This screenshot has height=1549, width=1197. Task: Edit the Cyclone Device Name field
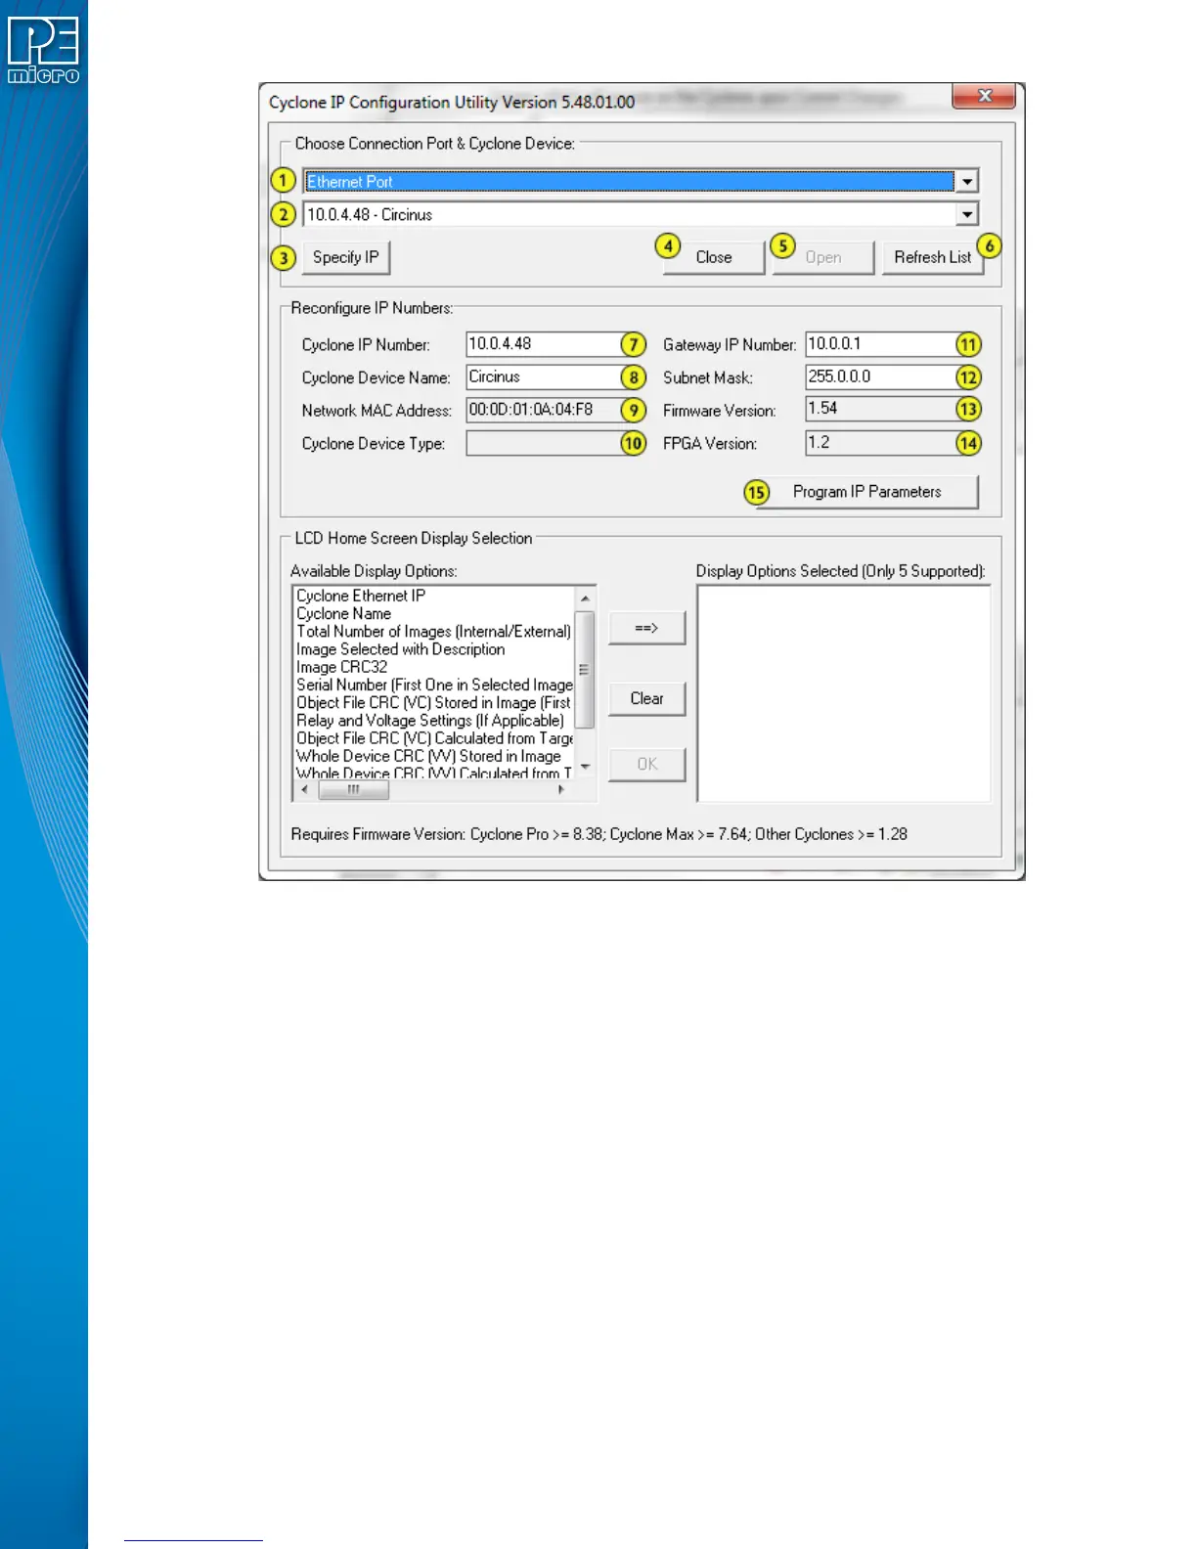[542, 377]
